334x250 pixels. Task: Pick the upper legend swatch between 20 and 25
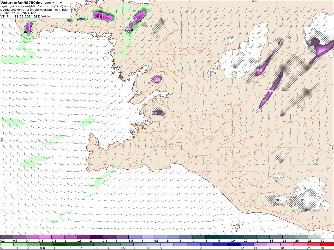(301, 237)
